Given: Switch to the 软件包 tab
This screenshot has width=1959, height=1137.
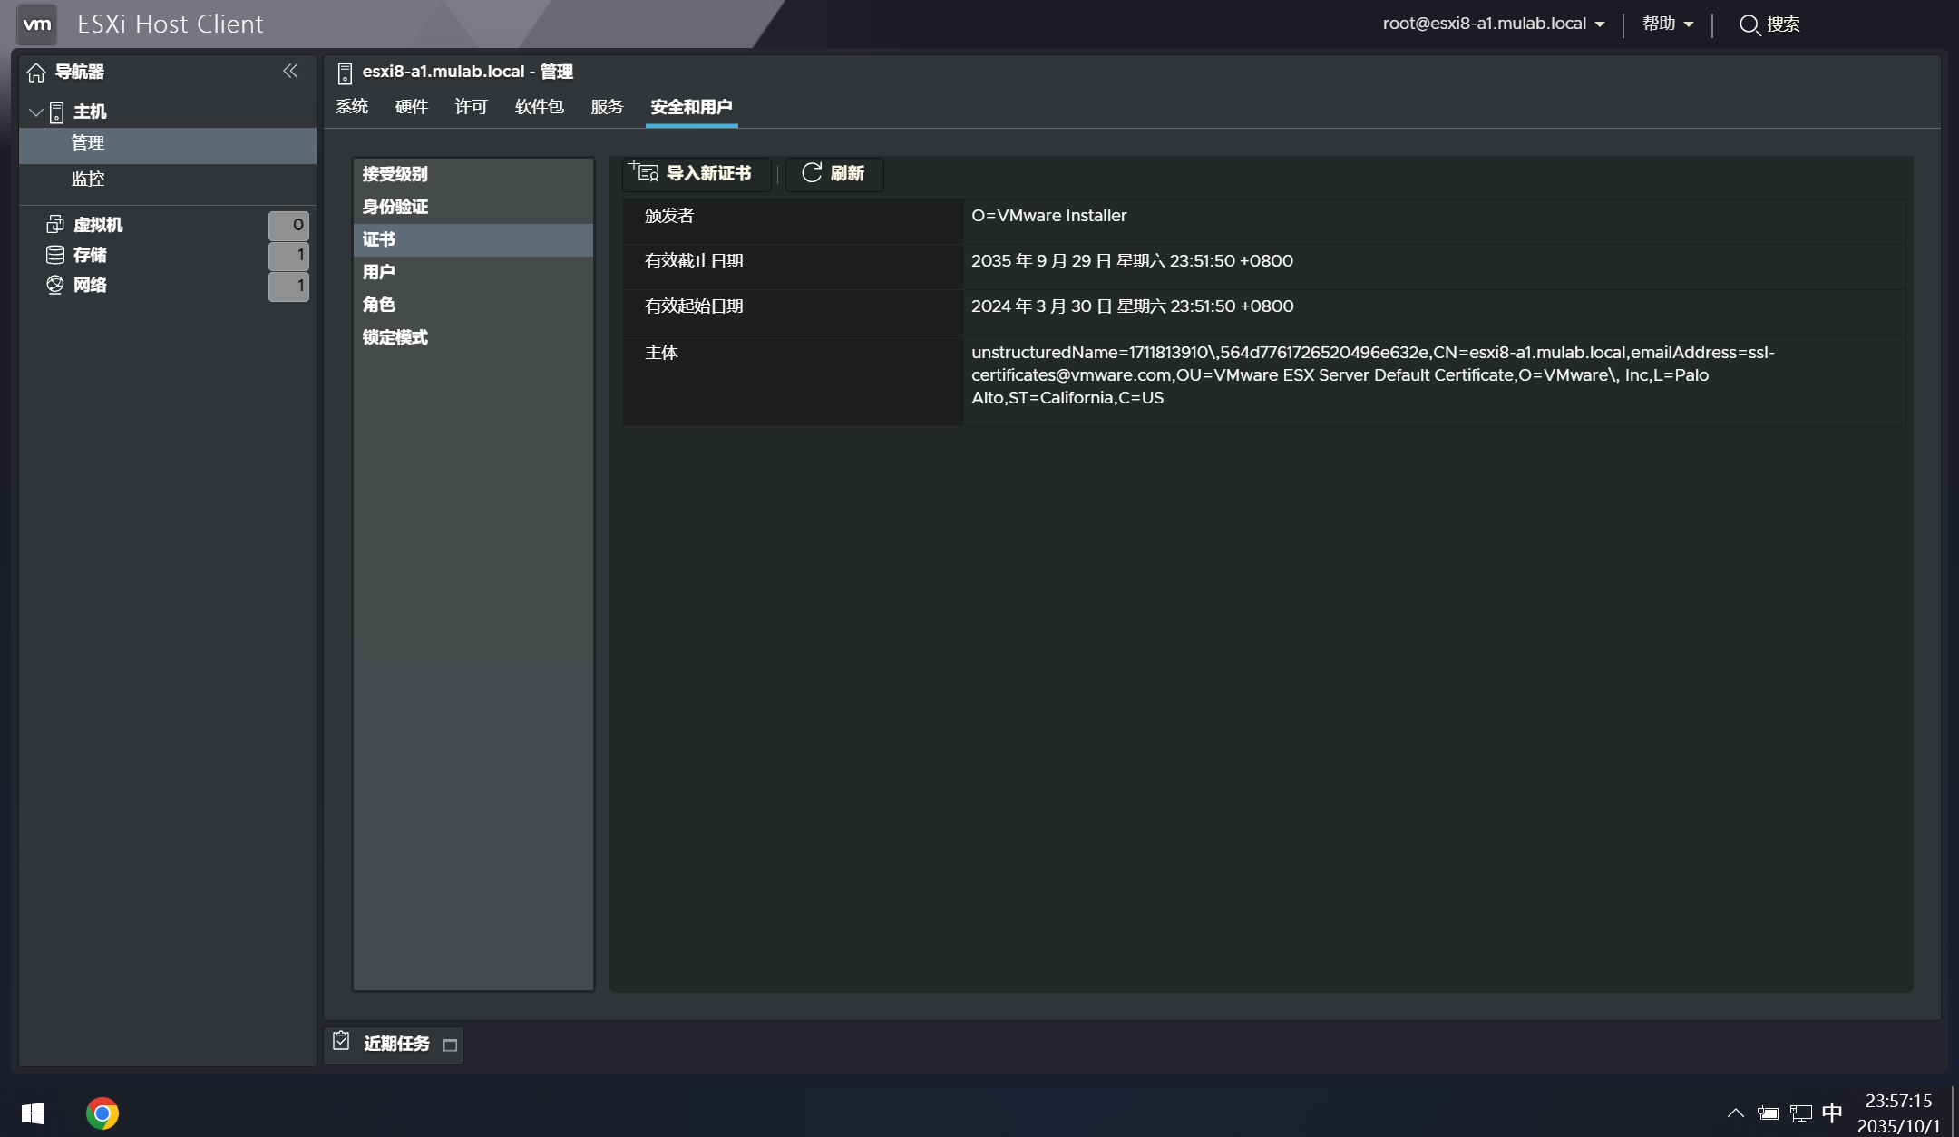Looking at the screenshot, I should (x=539, y=107).
